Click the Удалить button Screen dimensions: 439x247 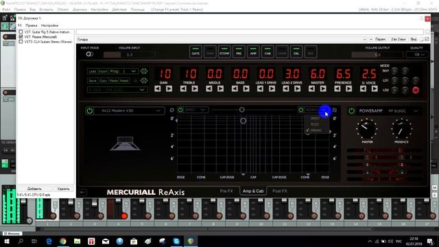coord(63,189)
